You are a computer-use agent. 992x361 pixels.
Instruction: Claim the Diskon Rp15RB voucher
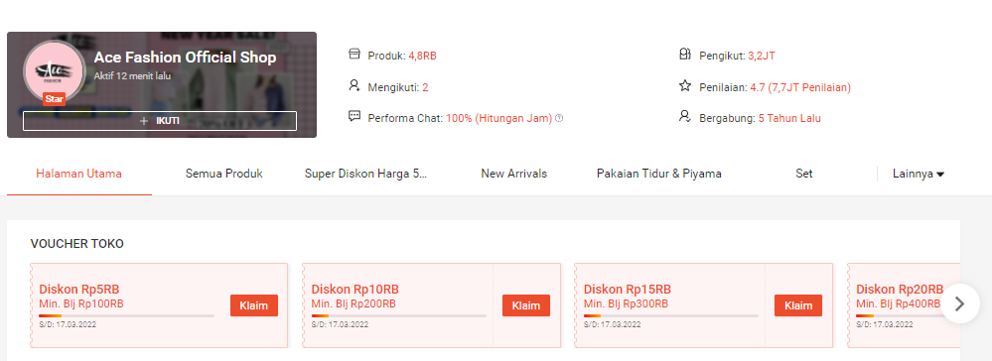tap(797, 305)
